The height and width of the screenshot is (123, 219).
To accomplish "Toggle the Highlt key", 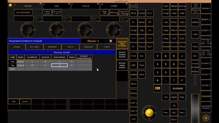I will [x=174, y=97].
